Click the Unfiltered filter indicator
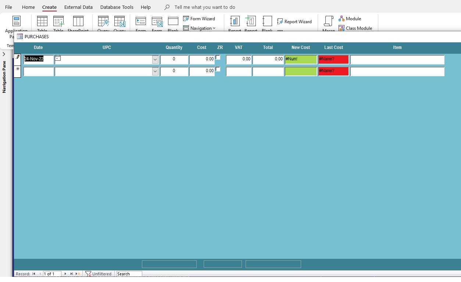The width and height of the screenshot is (461, 282). [98, 274]
